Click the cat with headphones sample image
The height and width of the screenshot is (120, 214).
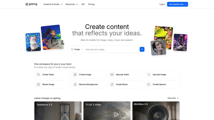click(x=33, y=42)
